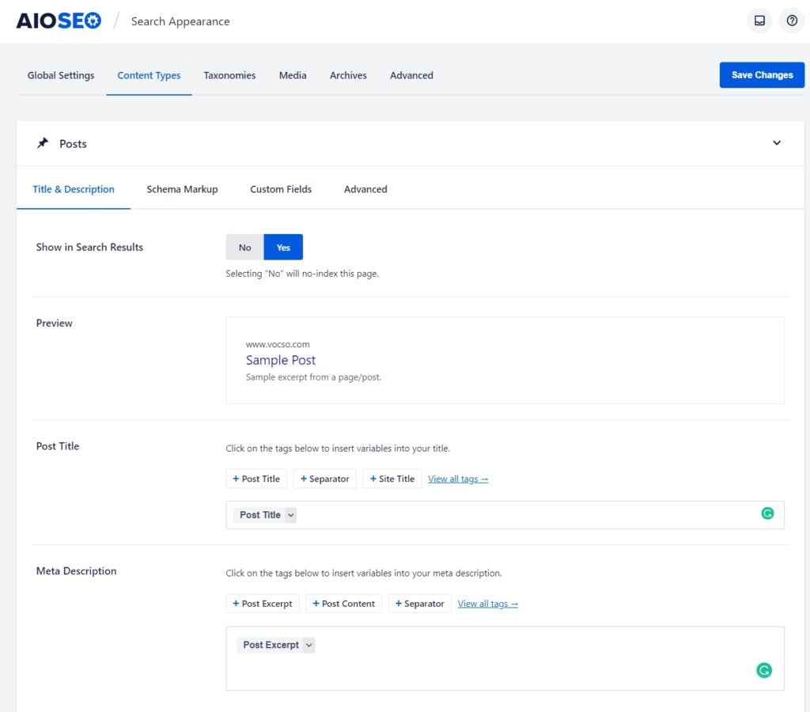Image resolution: width=810 pixels, height=712 pixels.
Task: Click the pin icon beside Posts
Action: (x=44, y=143)
